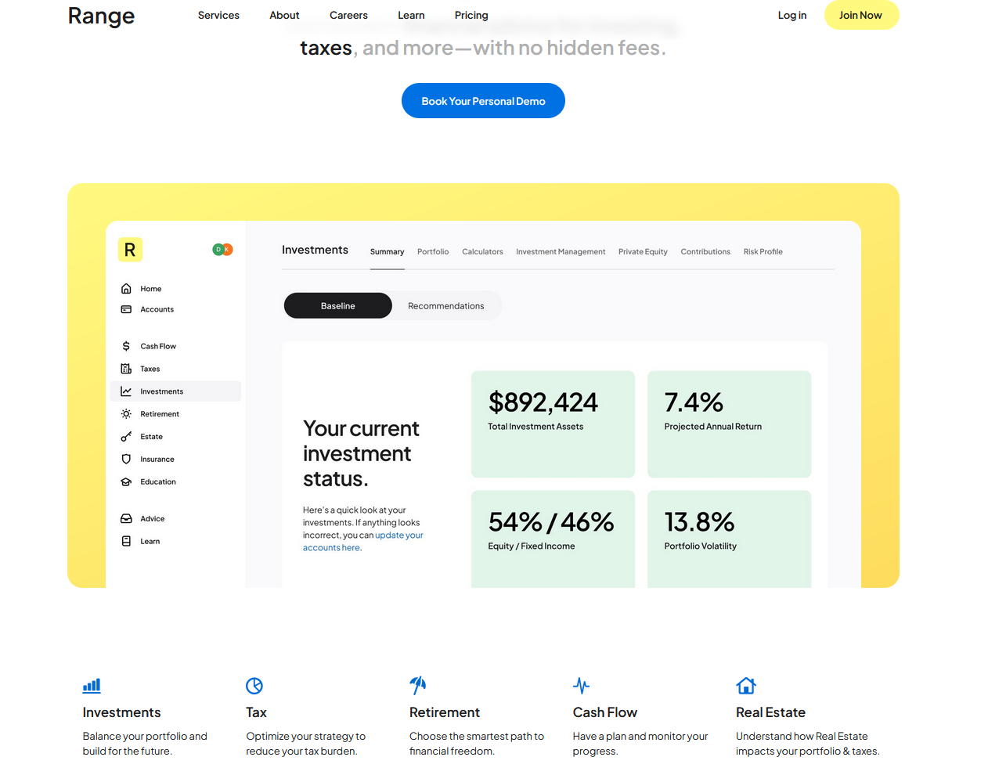This screenshot has height=775, width=988.
Task: Click the 7.4% Projected Annual Return card
Action: [x=729, y=424]
